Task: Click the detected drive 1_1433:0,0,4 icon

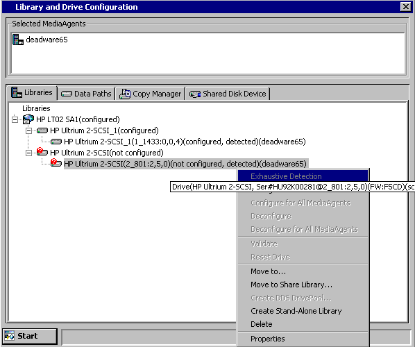Action: [x=56, y=142]
